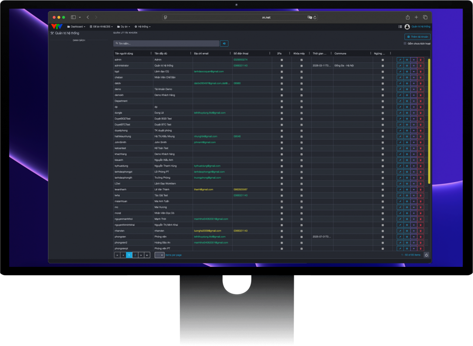
Task: Toggle 2Fa checkbox for the admin row
Action: 282,60
